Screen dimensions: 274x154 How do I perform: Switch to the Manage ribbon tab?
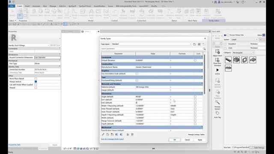53,6
